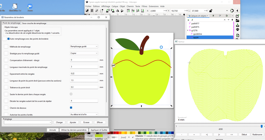Click the New document icon
This screenshot has height=140, width=265.
coord(237,16)
